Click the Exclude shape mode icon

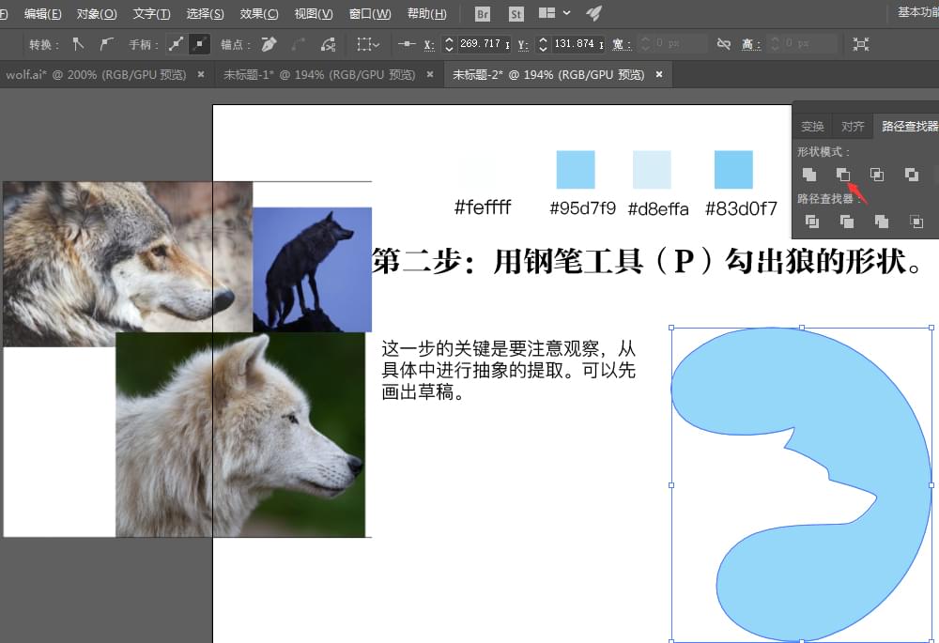pyautogui.click(x=912, y=175)
